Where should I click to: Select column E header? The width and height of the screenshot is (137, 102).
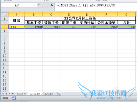coord(87,15)
